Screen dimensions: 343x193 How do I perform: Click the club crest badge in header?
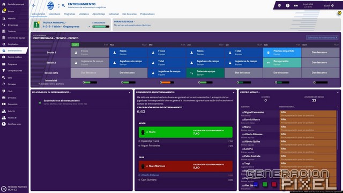tap(50, 5)
